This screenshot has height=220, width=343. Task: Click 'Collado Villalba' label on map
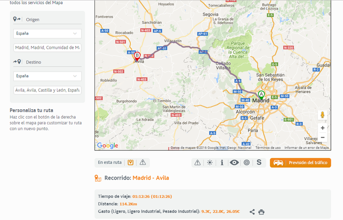(223, 66)
